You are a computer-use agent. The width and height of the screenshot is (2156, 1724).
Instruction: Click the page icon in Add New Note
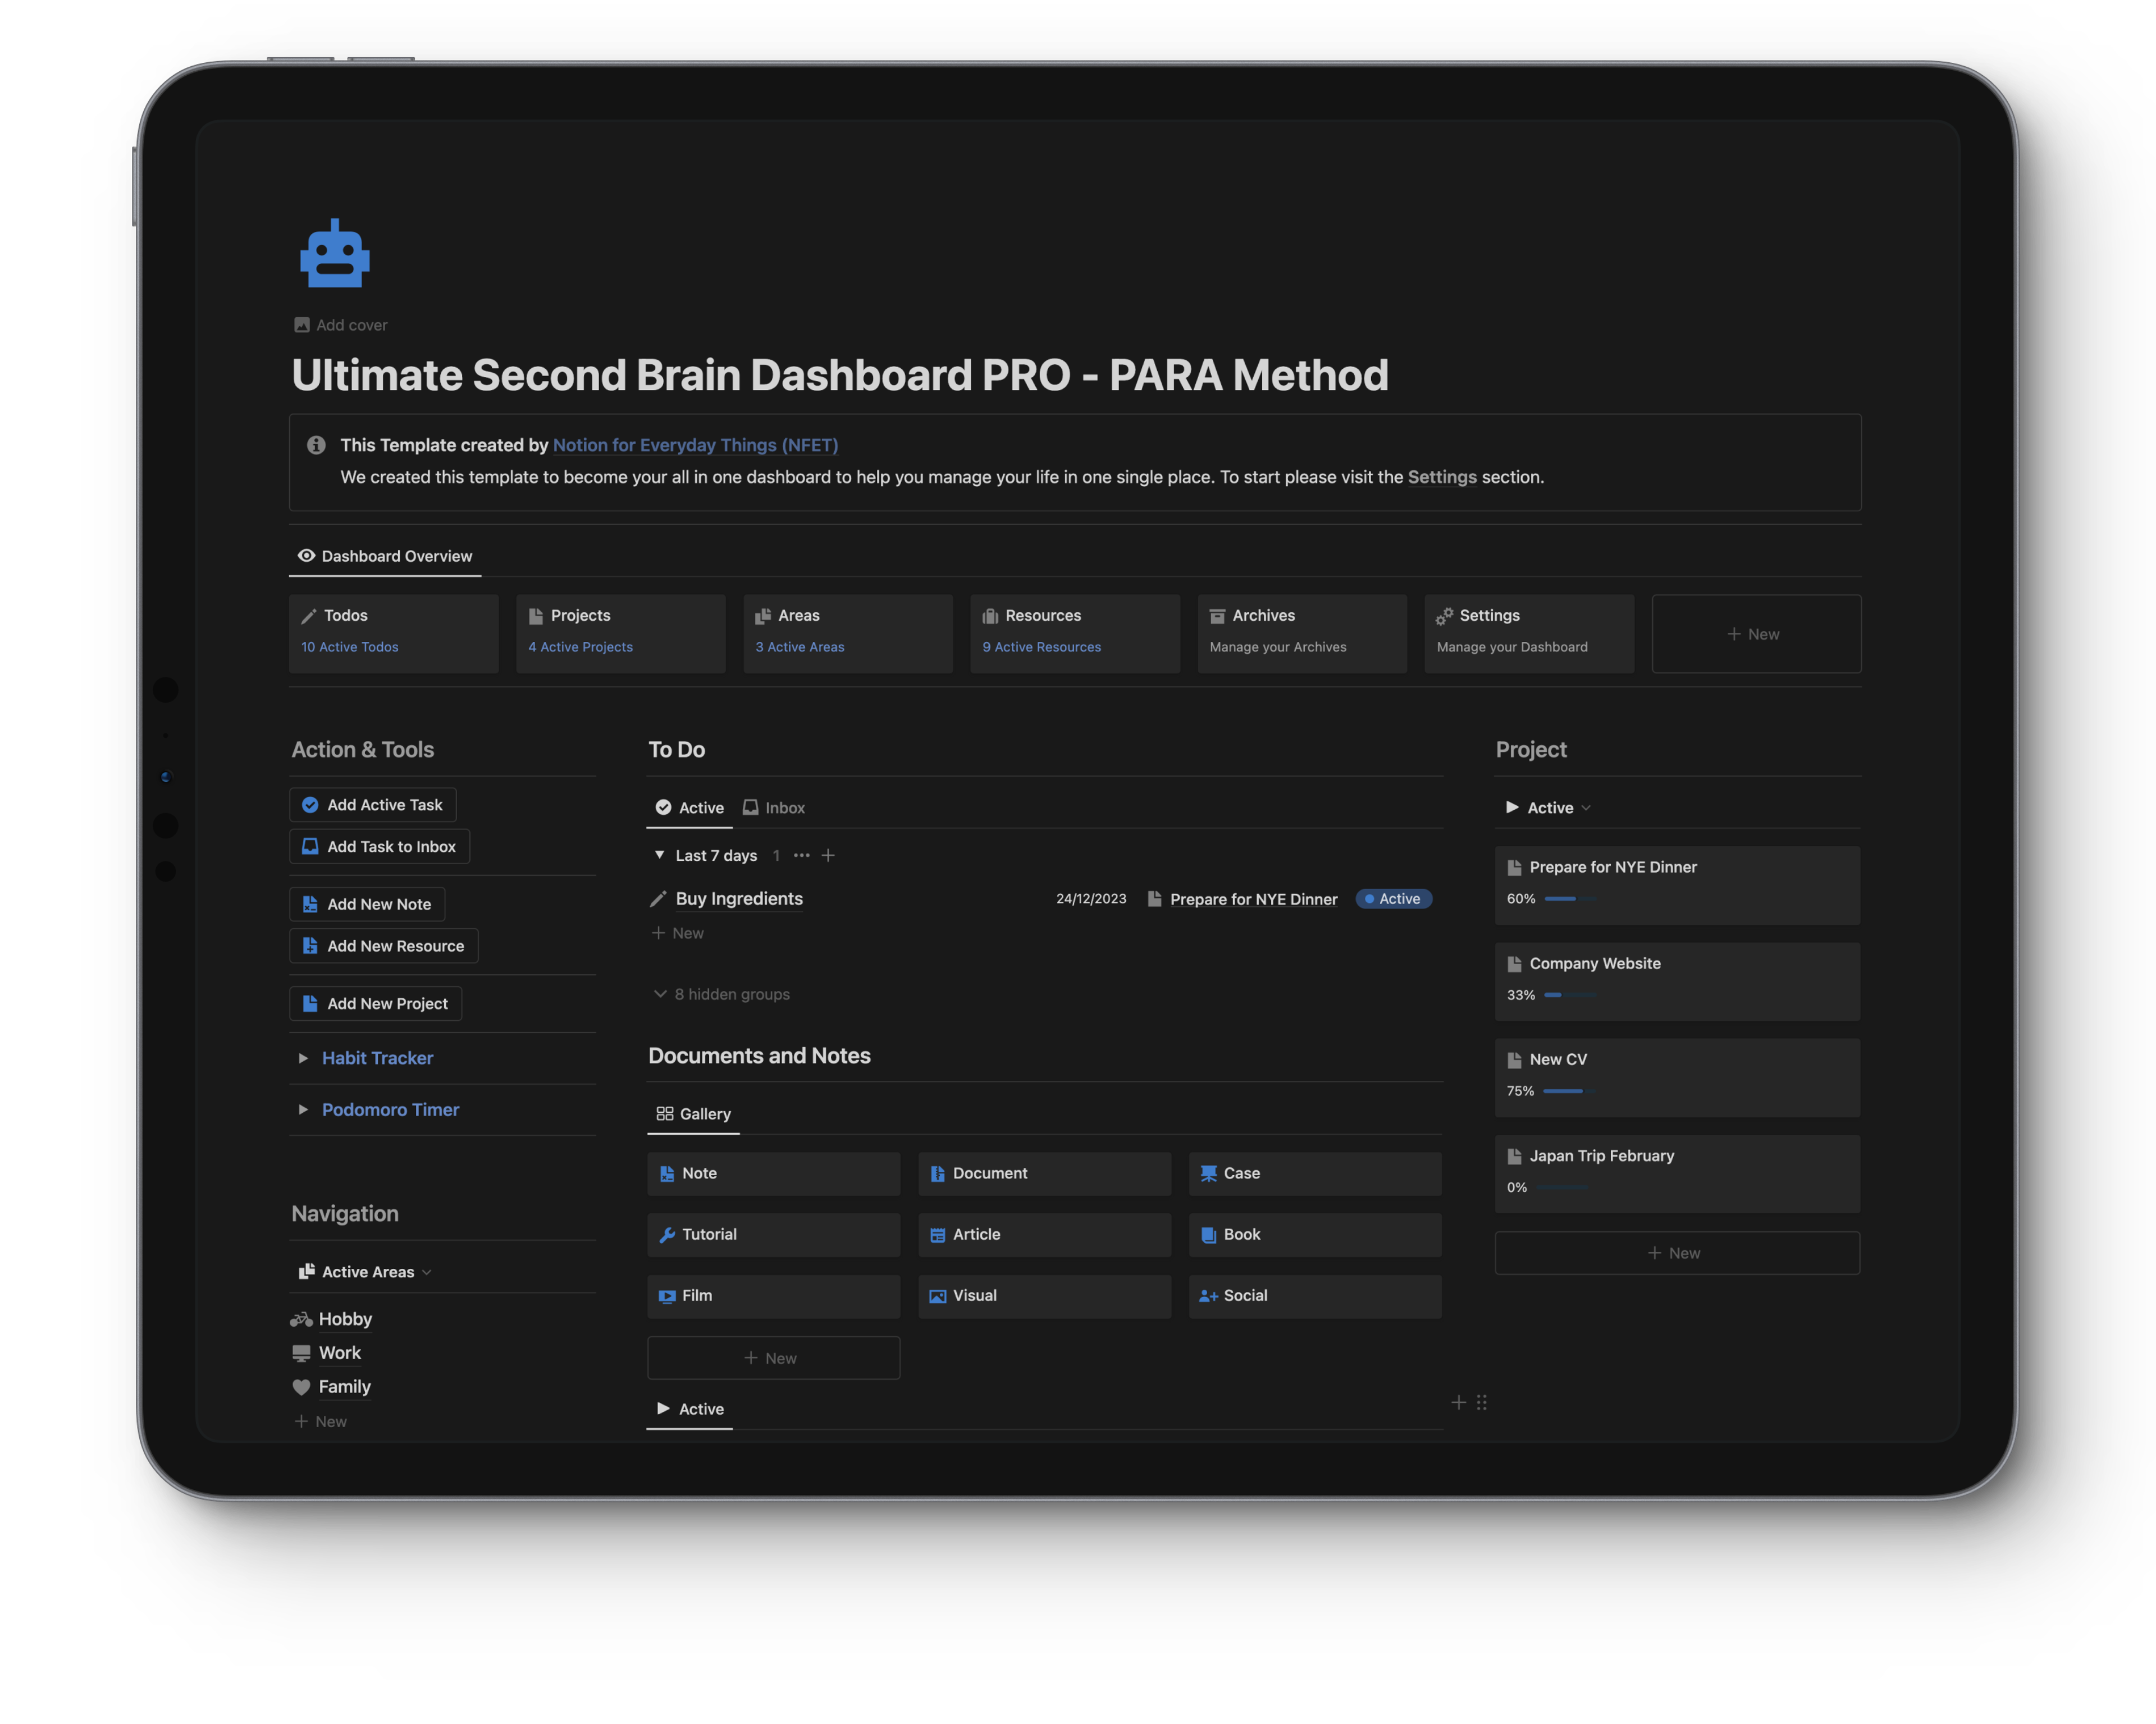coord(310,905)
